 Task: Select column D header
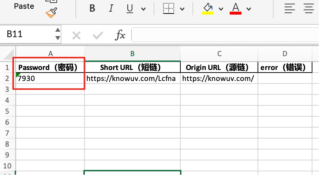coord(285,54)
